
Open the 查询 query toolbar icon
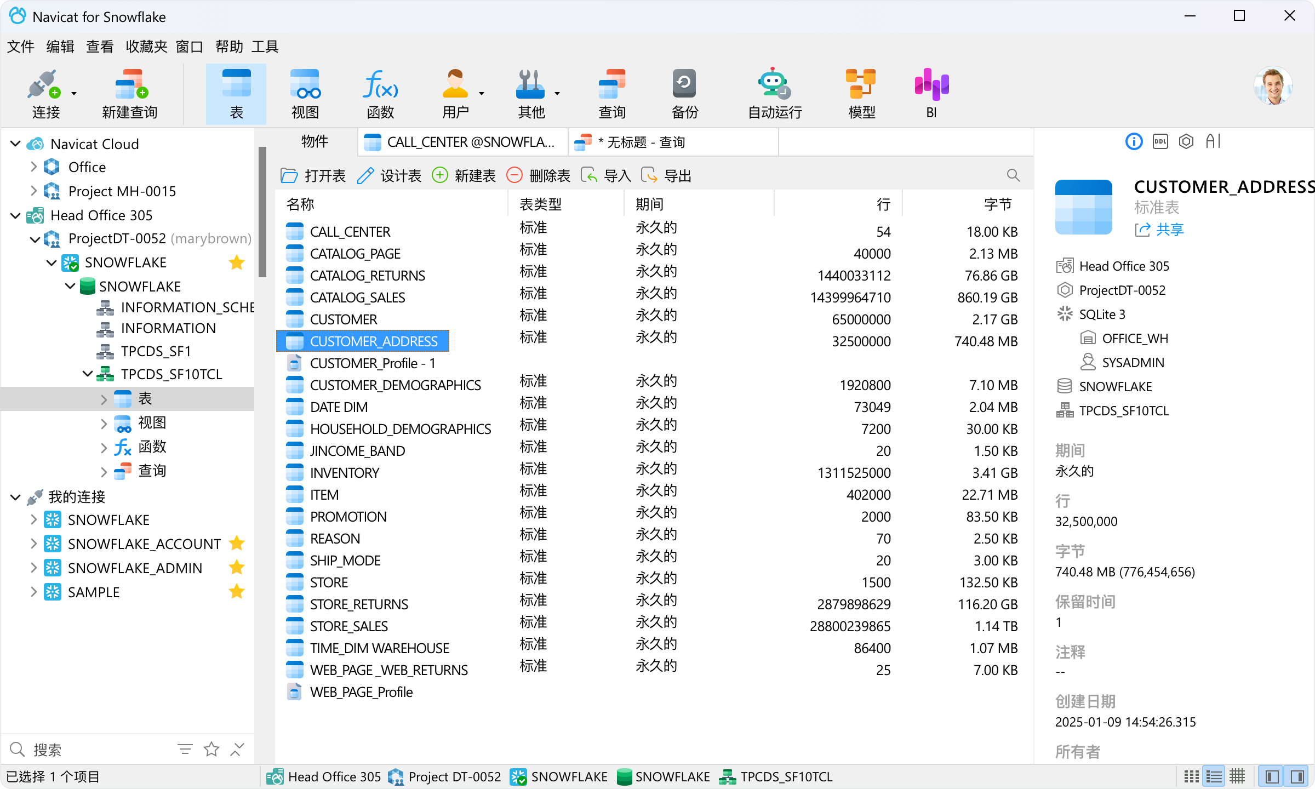pyautogui.click(x=612, y=94)
